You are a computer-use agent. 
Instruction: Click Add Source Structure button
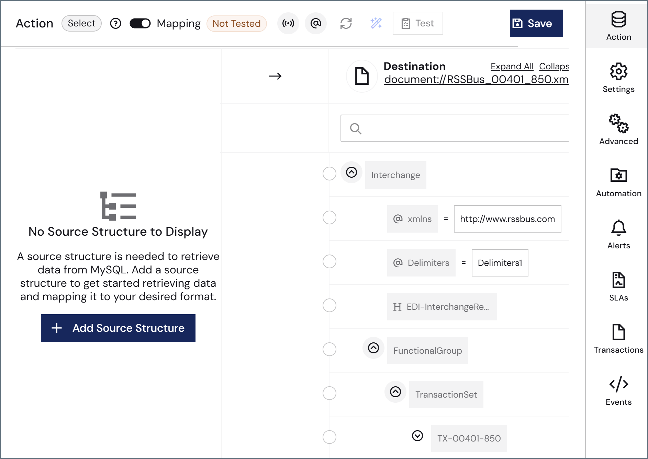(x=118, y=328)
